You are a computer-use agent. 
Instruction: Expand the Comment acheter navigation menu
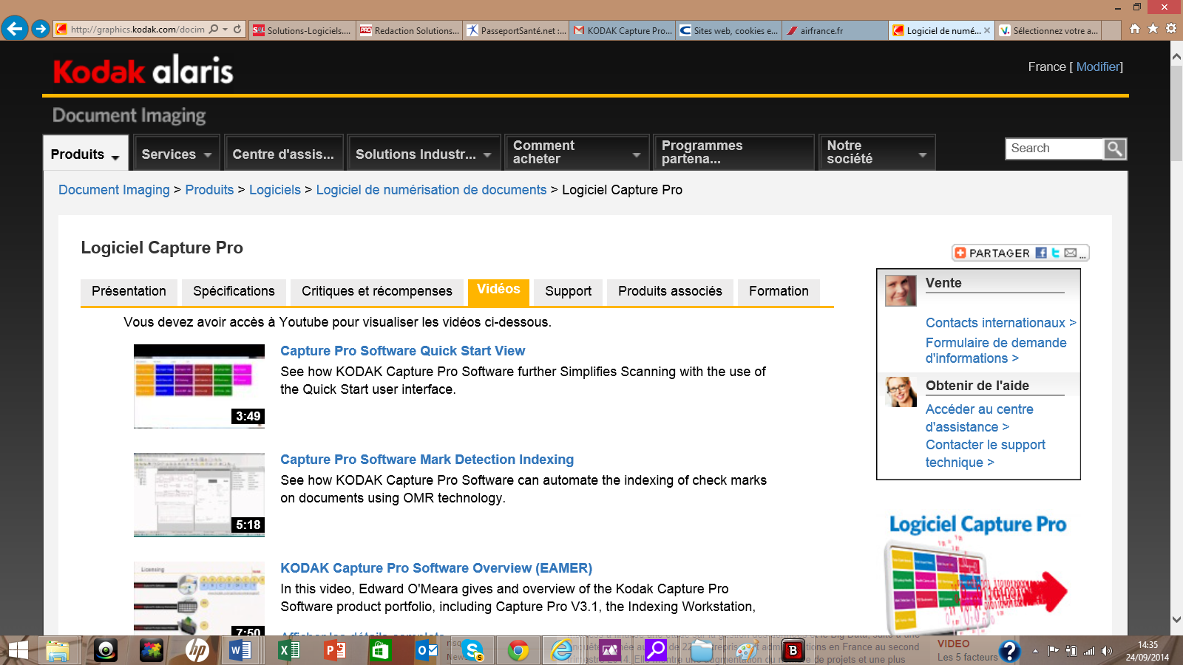click(x=577, y=152)
